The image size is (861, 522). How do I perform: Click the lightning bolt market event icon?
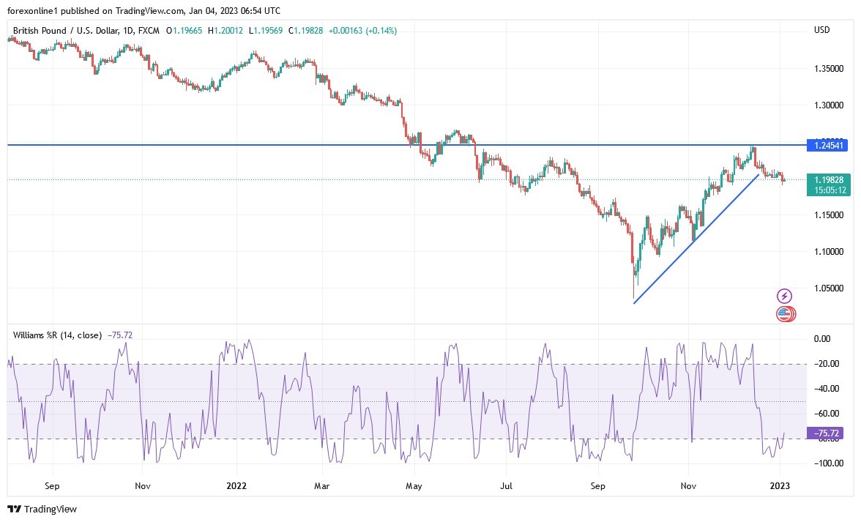783,296
